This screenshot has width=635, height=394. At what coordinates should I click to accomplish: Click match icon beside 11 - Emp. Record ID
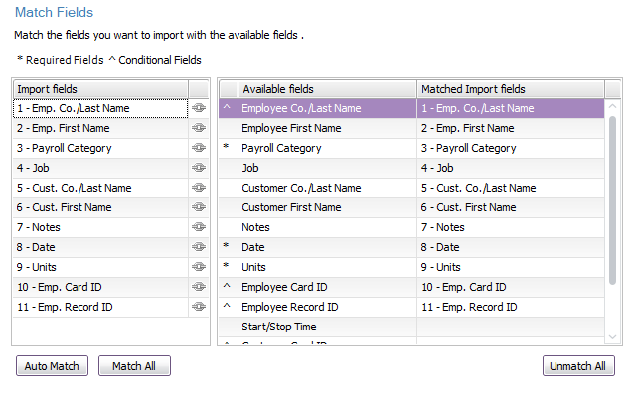[199, 307]
